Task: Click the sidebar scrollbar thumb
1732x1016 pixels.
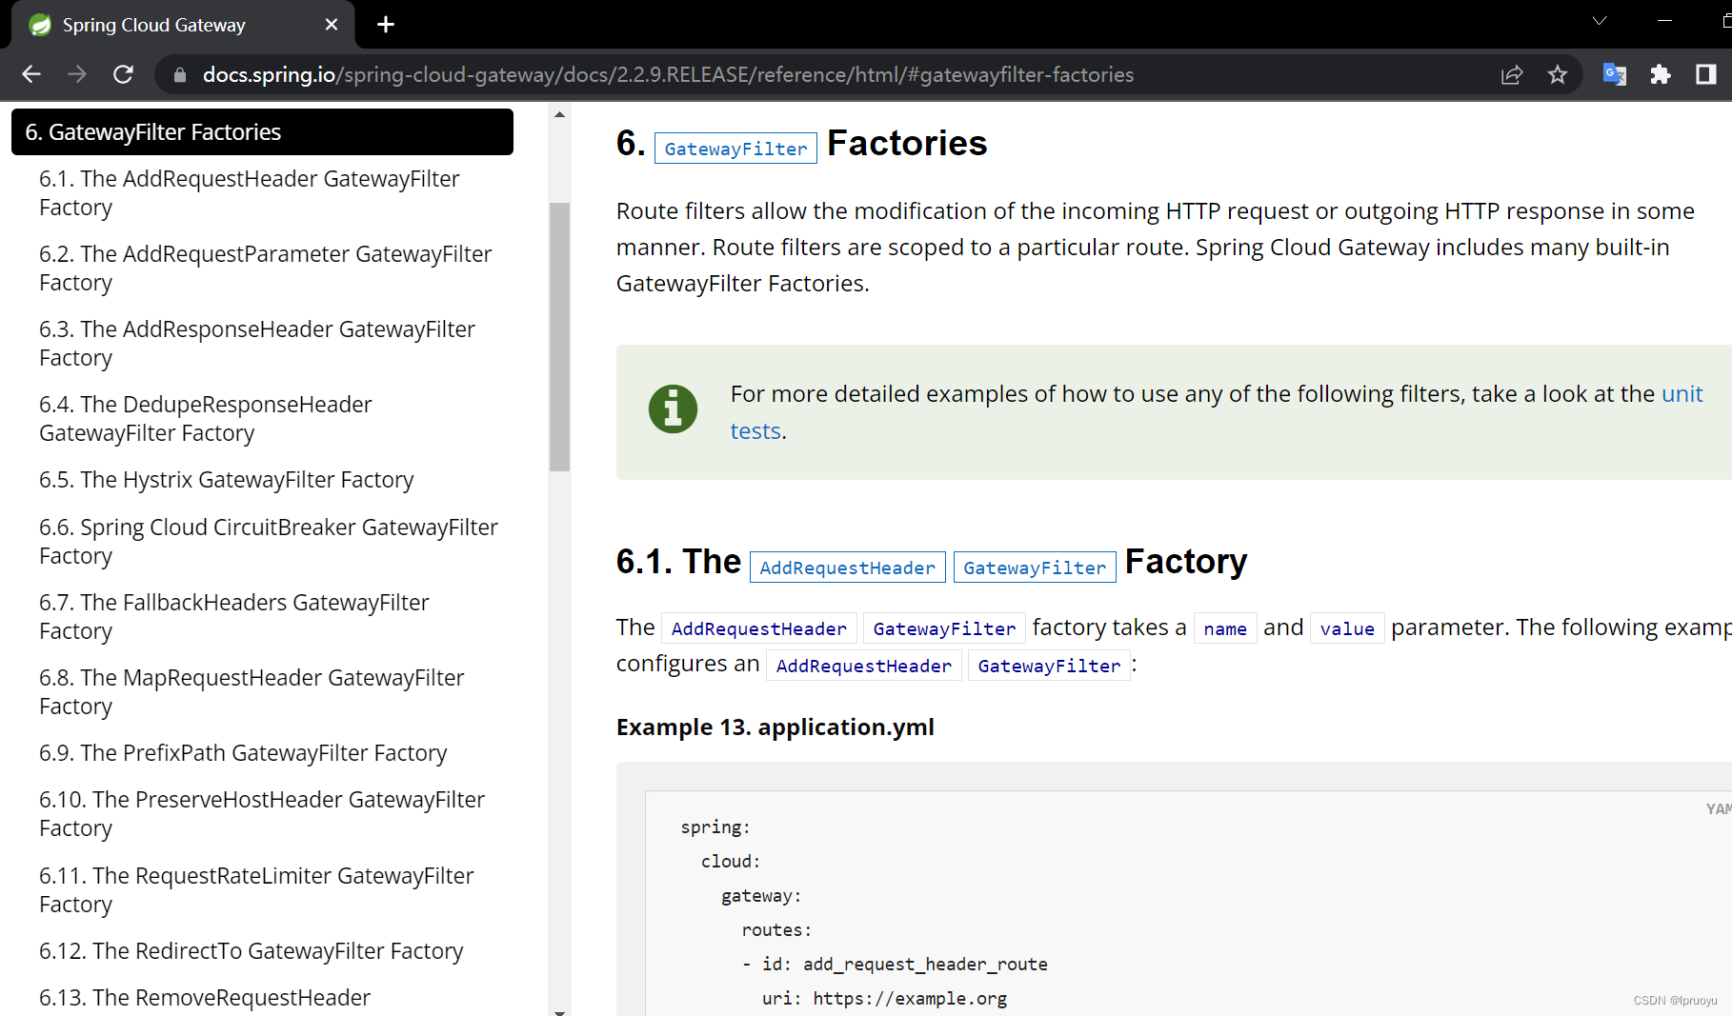Action: tap(559, 337)
